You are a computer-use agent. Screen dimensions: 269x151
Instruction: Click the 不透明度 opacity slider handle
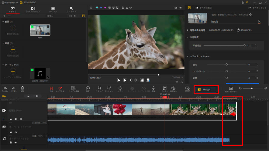(x=244, y=45)
